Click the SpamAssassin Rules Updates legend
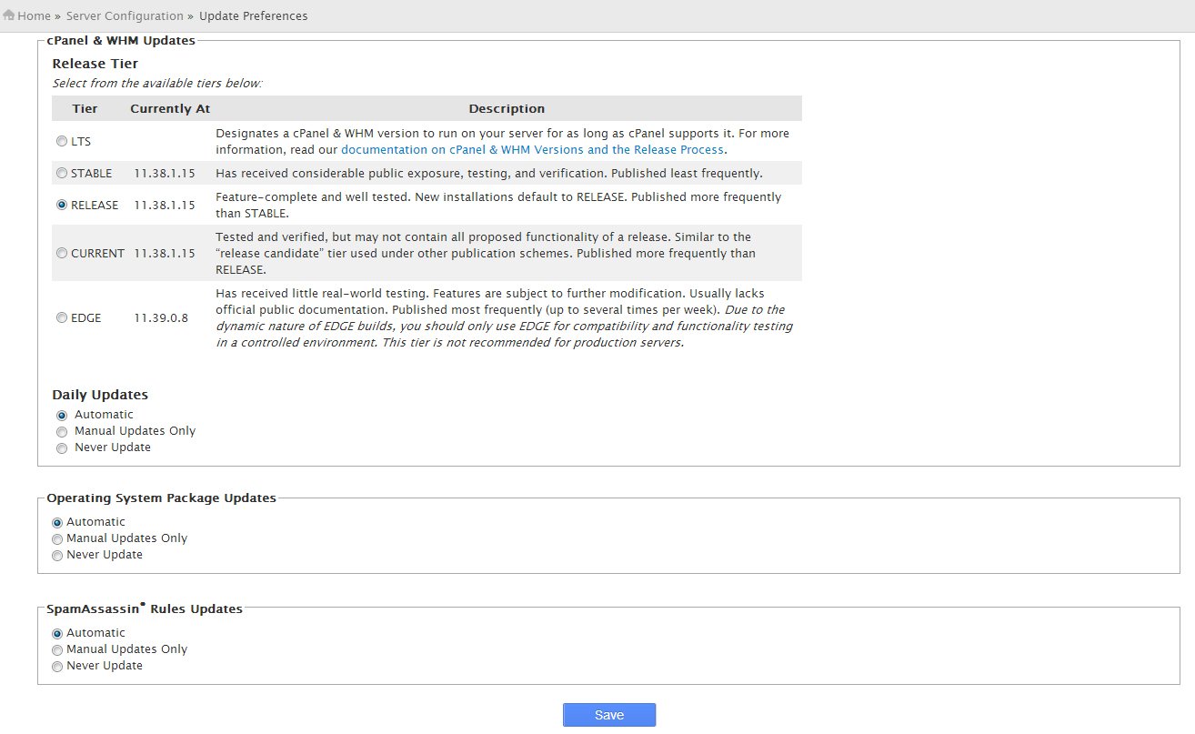This screenshot has height=734, width=1195. pos(145,608)
